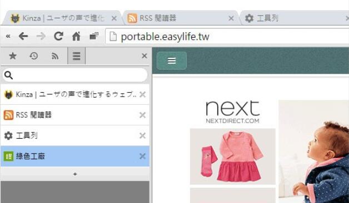The image size is (349, 203).
Task: Select 綠色工廠 in the sidebar list
Action: [x=75, y=156]
